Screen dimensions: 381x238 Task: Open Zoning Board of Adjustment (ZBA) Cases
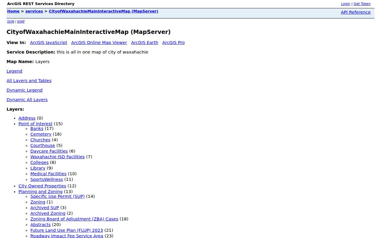[74, 219]
